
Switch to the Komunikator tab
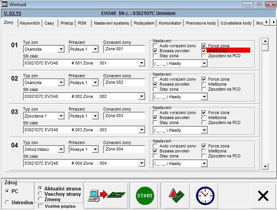click(170, 23)
